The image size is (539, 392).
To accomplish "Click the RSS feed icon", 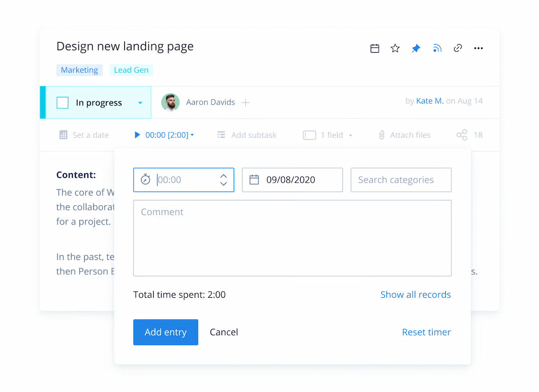I will pos(437,48).
